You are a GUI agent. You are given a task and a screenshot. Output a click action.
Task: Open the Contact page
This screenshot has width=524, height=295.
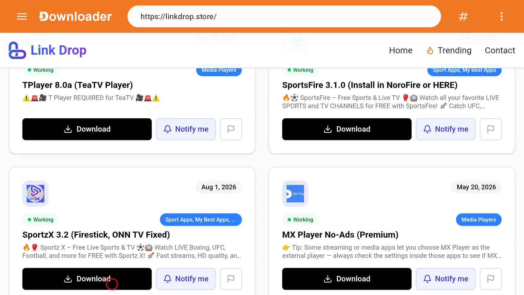coord(500,50)
